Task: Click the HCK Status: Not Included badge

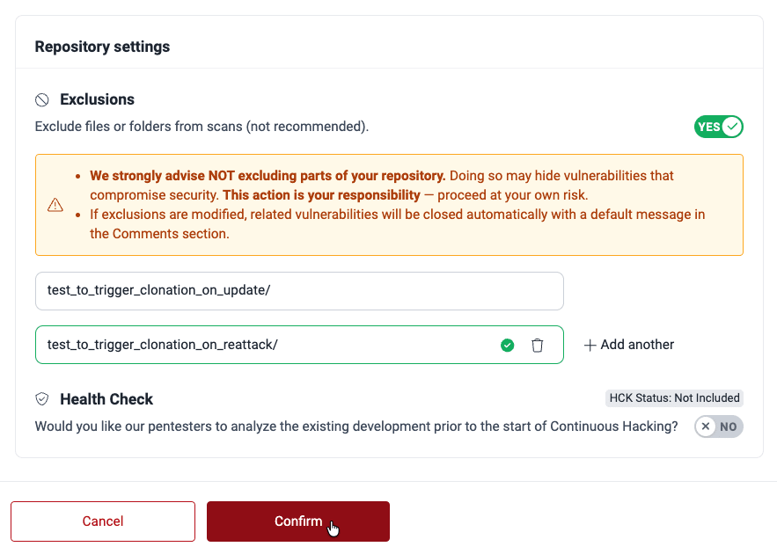Action: pyautogui.click(x=674, y=398)
